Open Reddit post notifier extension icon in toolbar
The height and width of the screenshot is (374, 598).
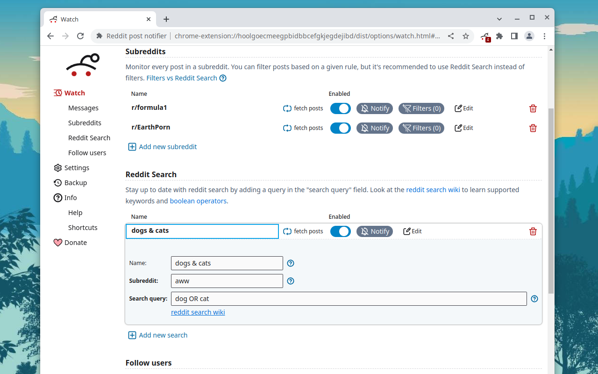tap(485, 36)
